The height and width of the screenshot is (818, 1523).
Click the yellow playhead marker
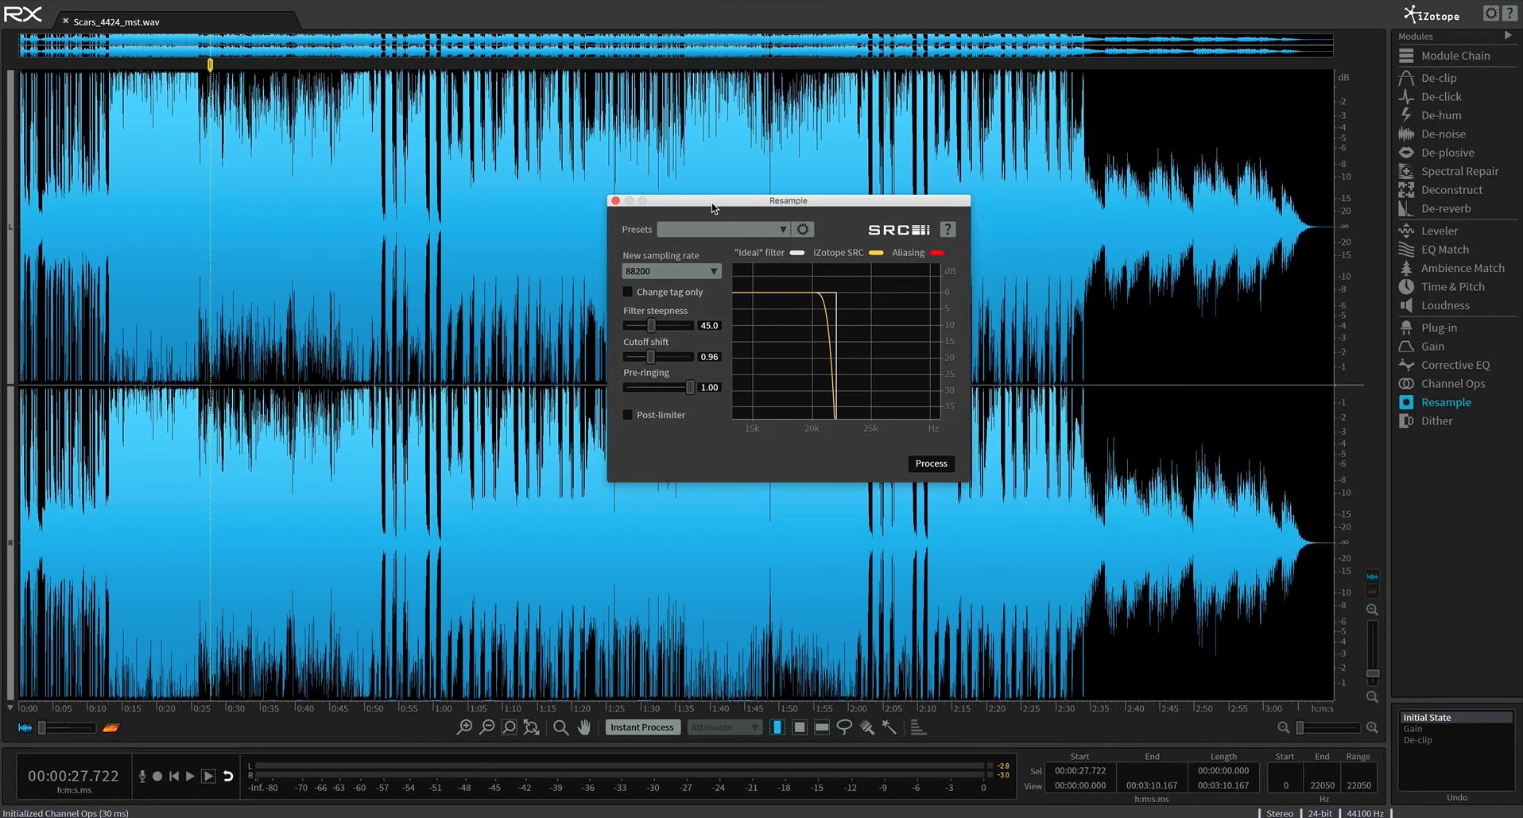pos(210,65)
